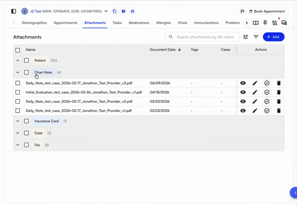
Task: Check the Fax group checkbox
Action: point(26,145)
